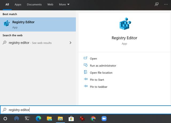The width and height of the screenshot is (171, 123).
Task: Select Open file location
Action: click(x=101, y=73)
